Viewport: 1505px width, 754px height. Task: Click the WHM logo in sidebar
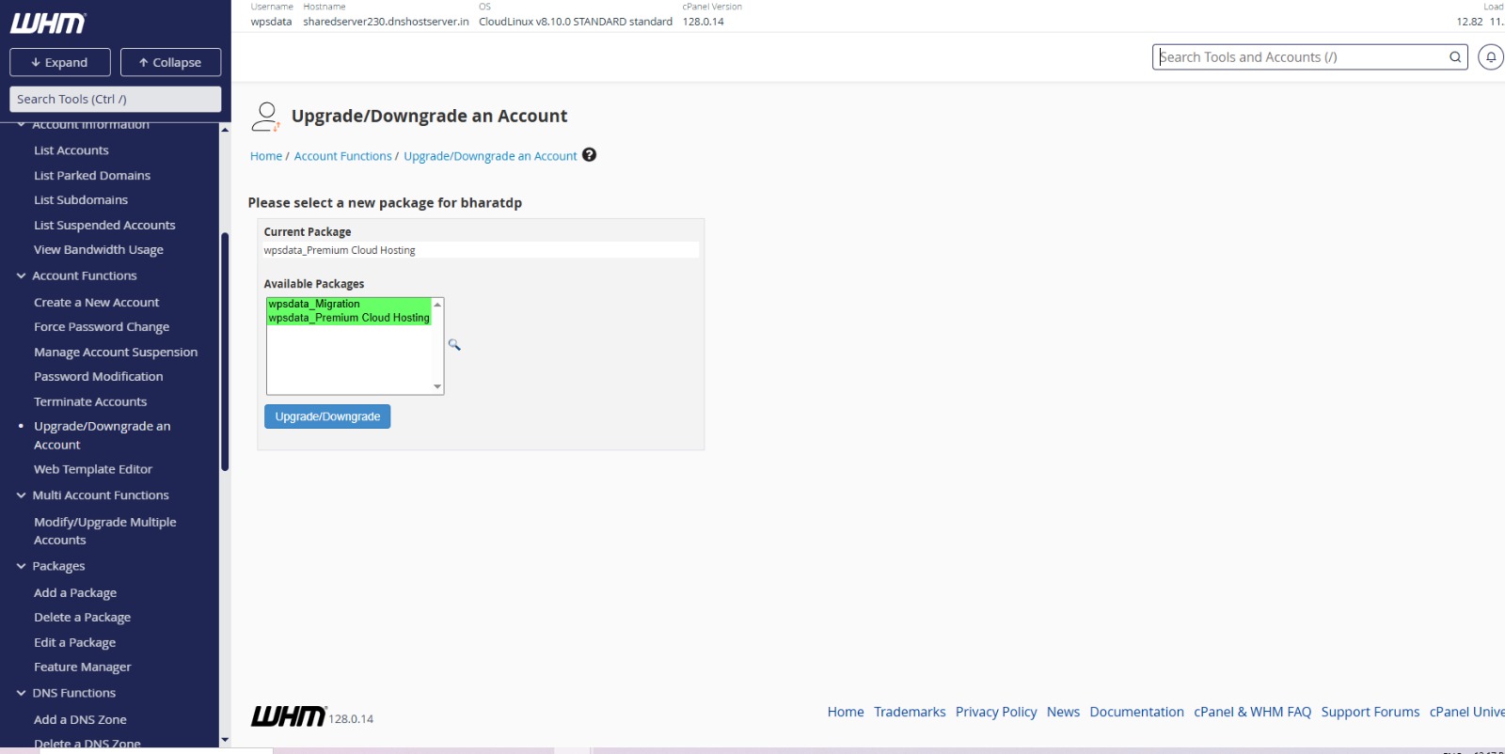click(x=48, y=24)
